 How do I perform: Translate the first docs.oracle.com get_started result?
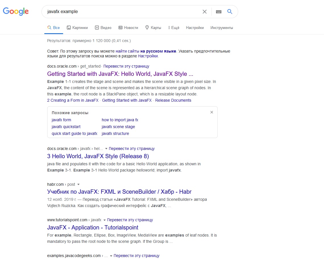(126, 66)
